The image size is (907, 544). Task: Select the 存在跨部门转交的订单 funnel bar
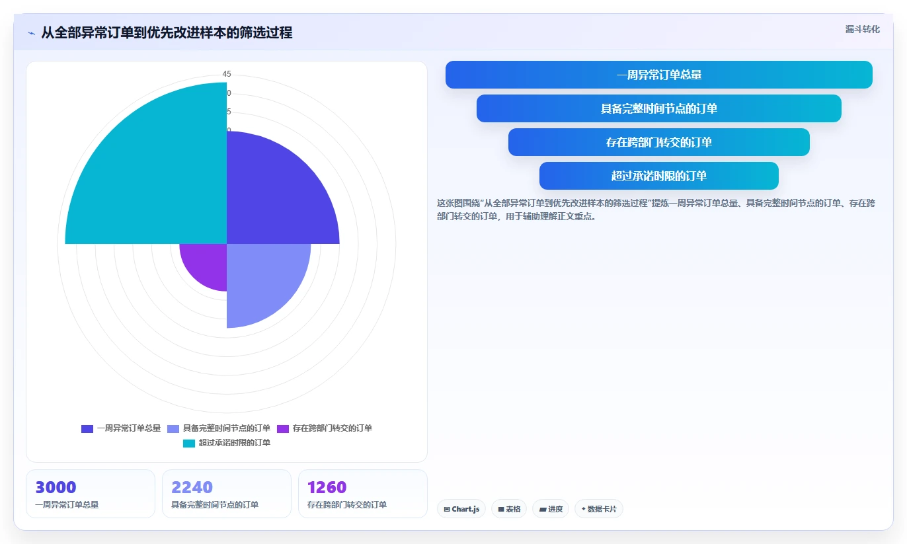coord(659,142)
